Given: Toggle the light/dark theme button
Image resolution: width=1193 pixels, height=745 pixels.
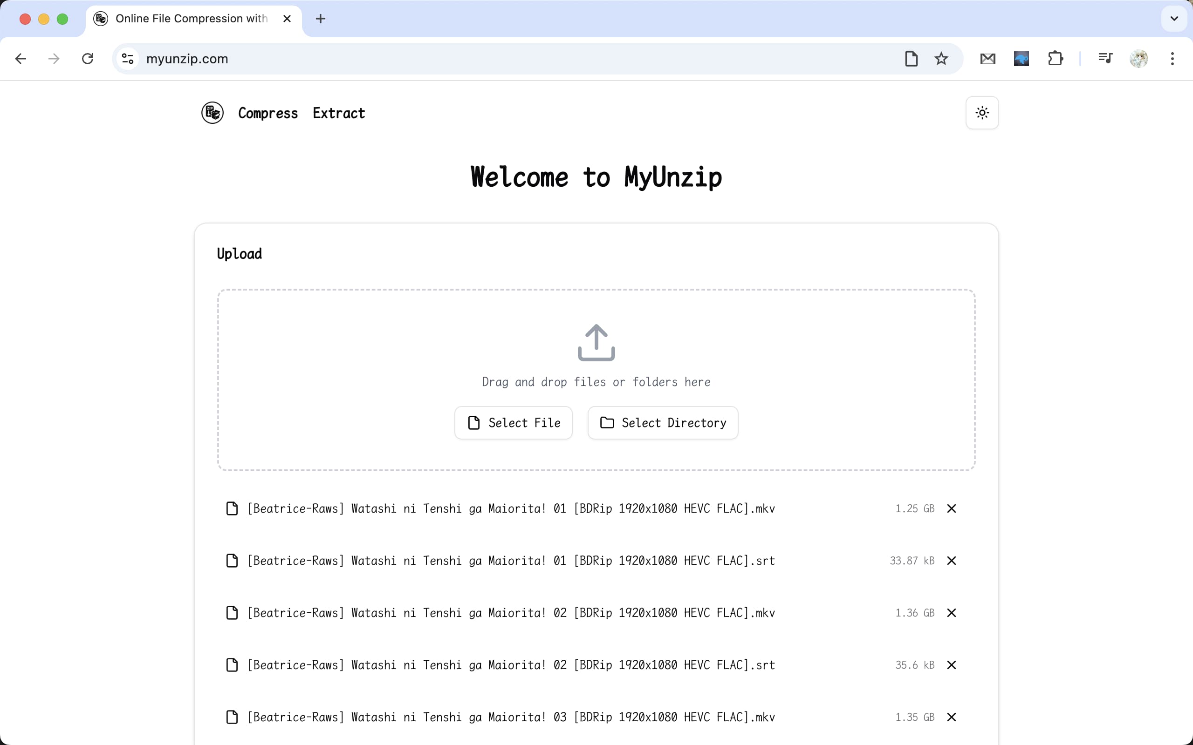Looking at the screenshot, I should [x=982, y=113].
